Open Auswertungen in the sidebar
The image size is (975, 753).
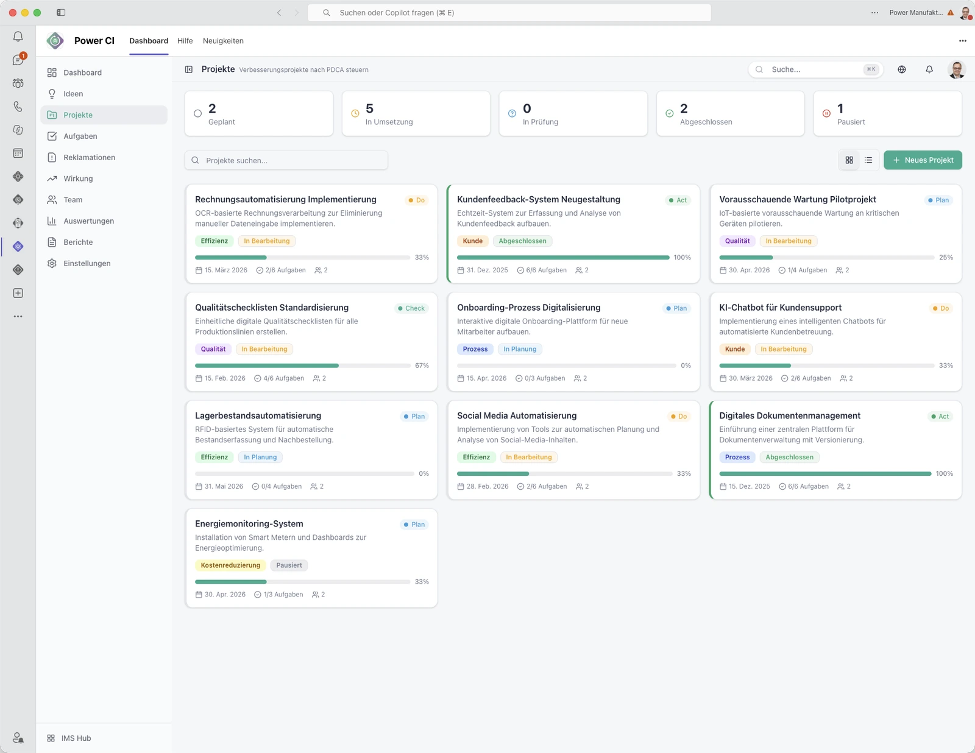[104, 221]
